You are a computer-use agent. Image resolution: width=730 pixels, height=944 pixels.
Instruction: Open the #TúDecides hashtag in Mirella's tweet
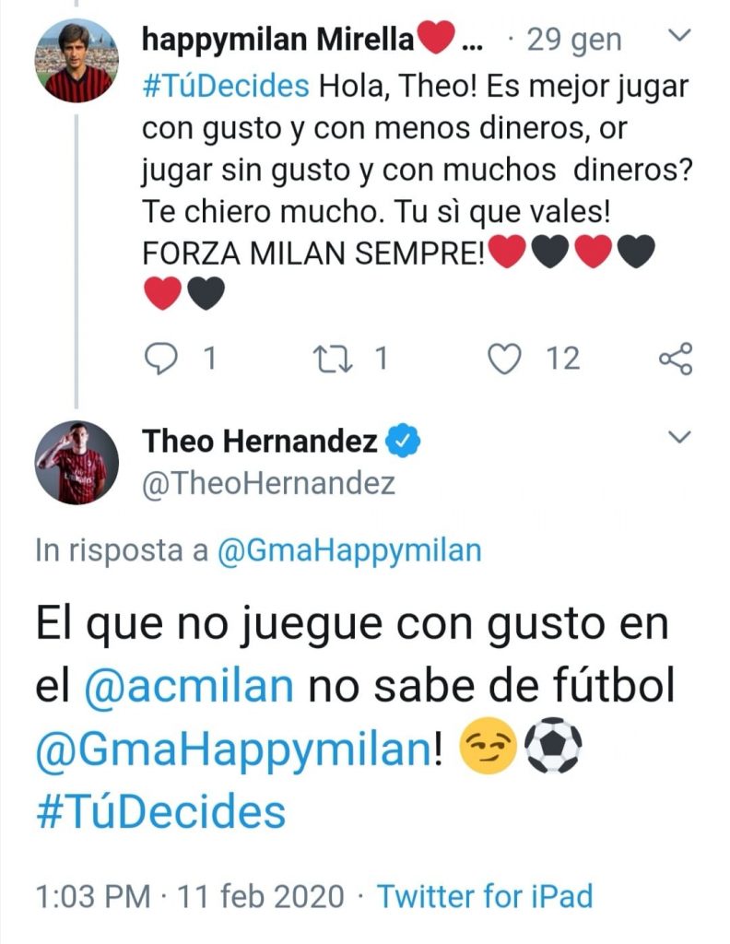click(x=225, y=87)
